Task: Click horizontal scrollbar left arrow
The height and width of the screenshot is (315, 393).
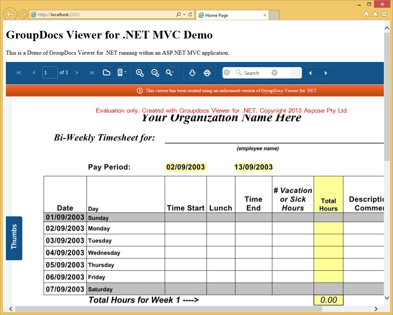Action: [x=11, y=309]
